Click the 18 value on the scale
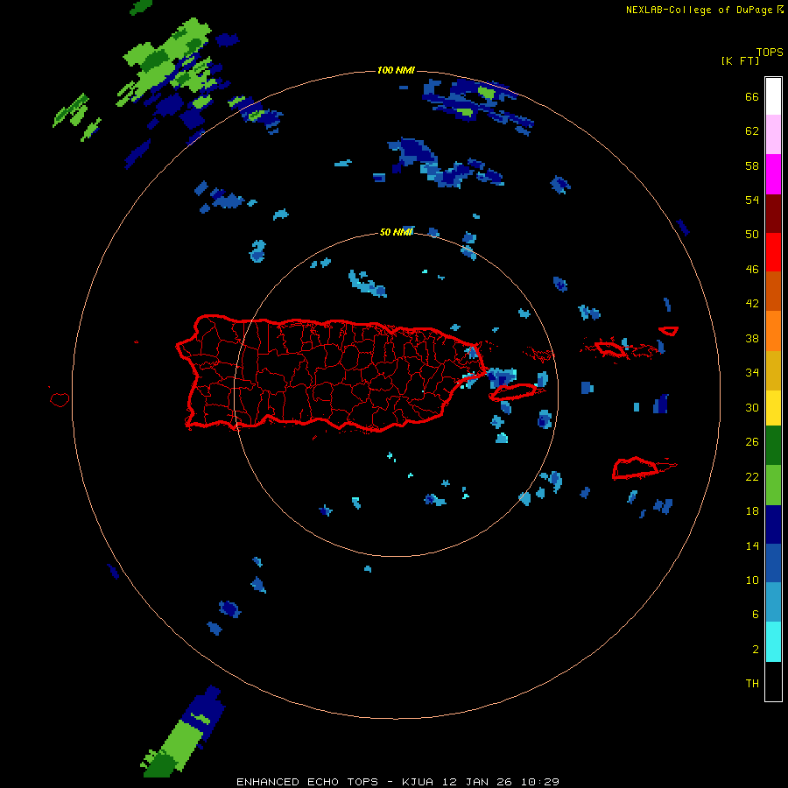 [x=752, y=511]
